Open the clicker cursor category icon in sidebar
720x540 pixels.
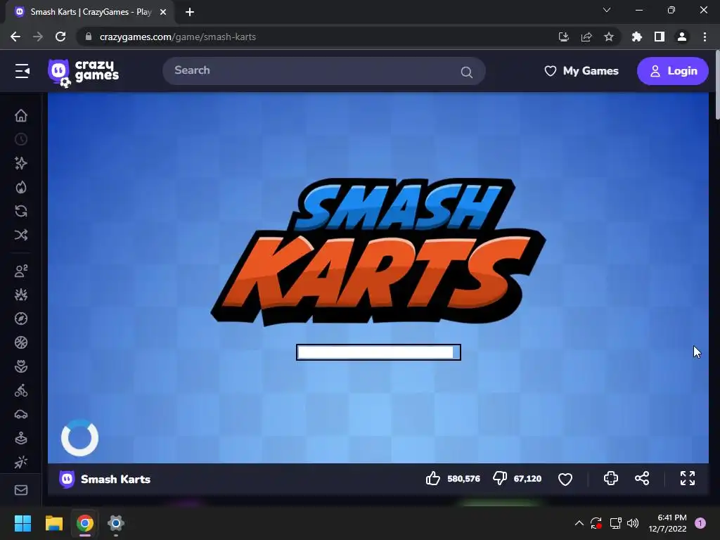21,462
